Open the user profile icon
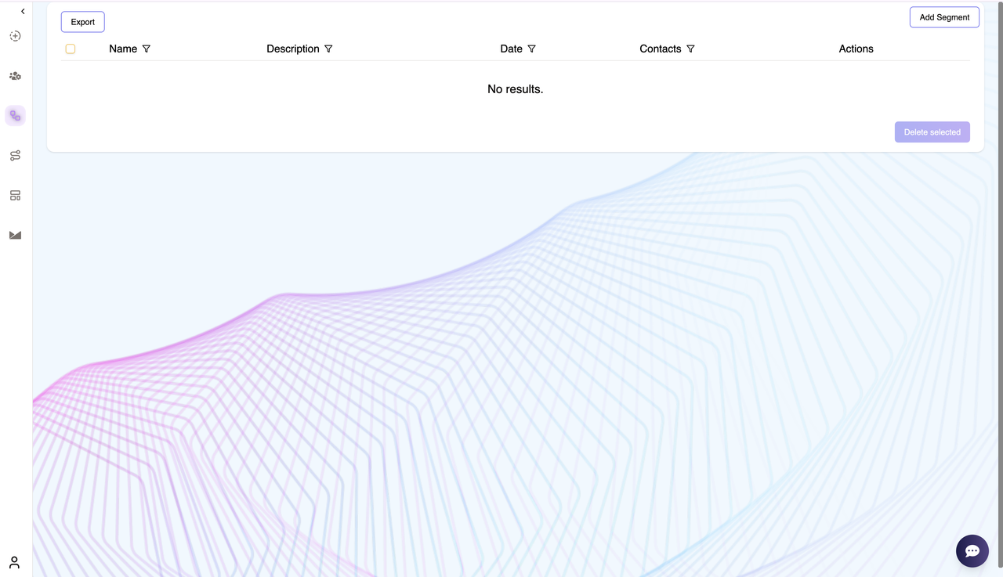Viewport: 1003px width, 577px height. click(14, 562)
